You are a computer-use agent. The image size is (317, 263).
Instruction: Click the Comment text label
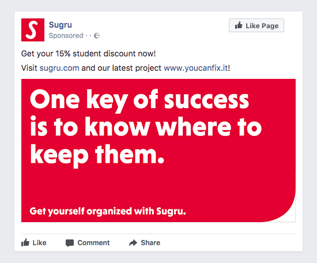93,243
